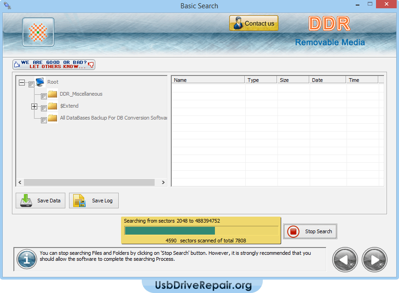The width and height of the screenshot is (399, 293).
Task: Select the DDR_Miscellaneous folder name
Action: (x=81, y=94)
